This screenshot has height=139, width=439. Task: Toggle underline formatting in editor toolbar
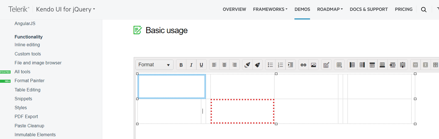pos(201,65)
